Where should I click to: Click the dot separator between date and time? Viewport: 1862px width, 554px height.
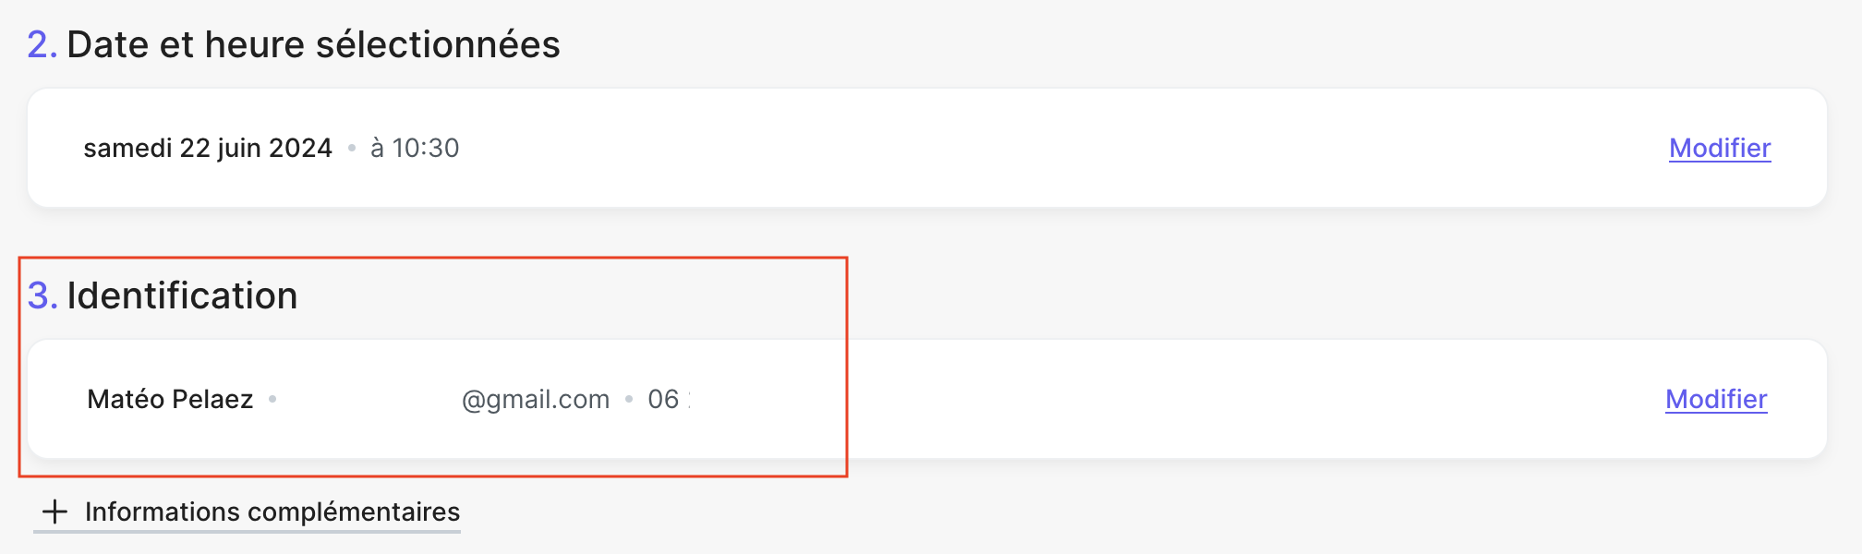pyautogui.click(x=352, y=148)
